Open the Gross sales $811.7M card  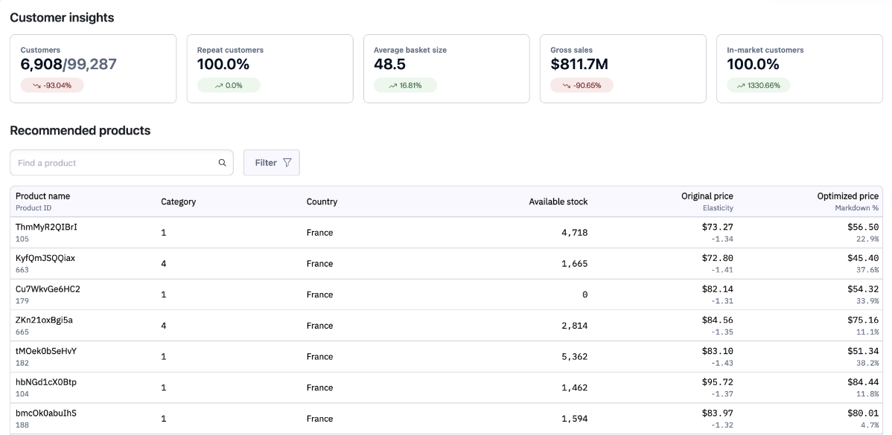tap(622, 68)
